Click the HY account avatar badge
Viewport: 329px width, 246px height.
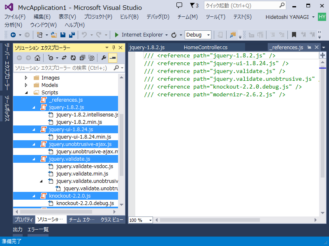pos(322,17)
